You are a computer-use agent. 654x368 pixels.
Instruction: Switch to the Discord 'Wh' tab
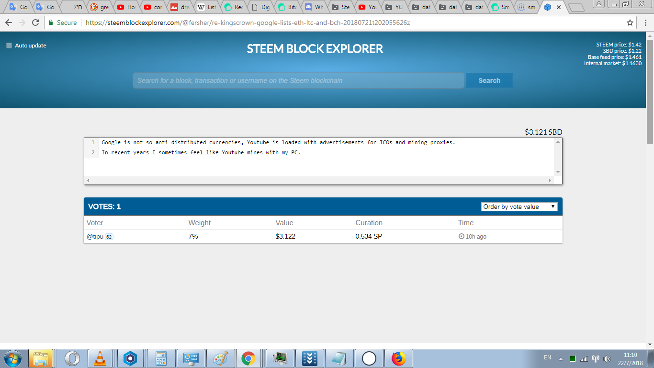click(x=315, y=7)
